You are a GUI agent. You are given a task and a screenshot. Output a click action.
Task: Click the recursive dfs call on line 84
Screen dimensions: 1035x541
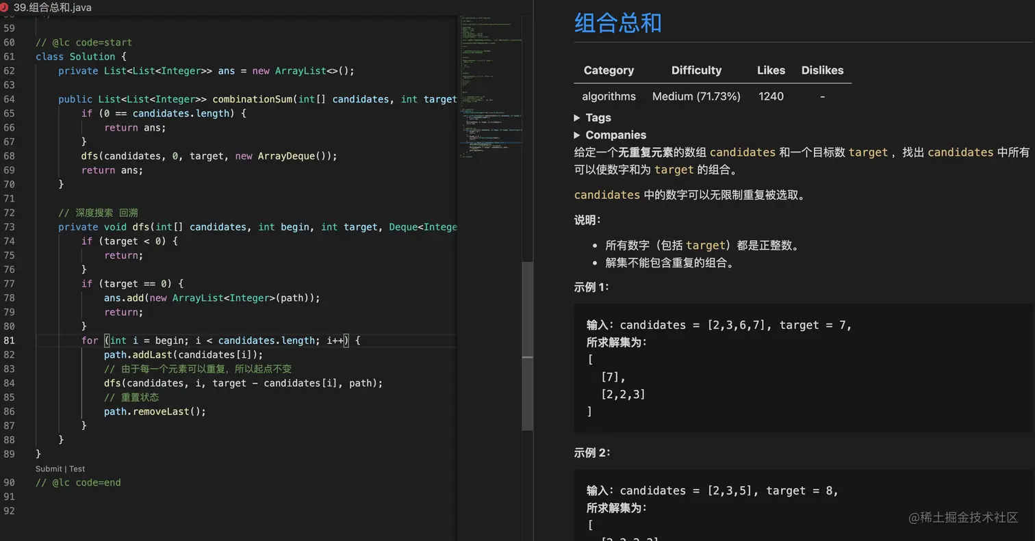pyautogui.click(x=244, y=383)
